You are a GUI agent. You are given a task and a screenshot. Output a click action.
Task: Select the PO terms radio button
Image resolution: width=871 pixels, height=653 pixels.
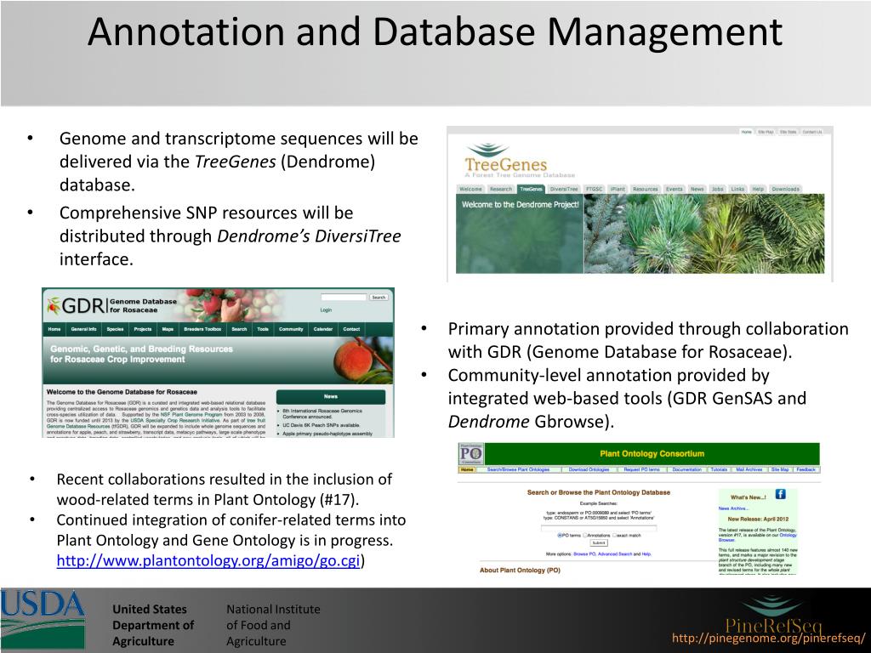pyautogui.click(x=560, y=536)
